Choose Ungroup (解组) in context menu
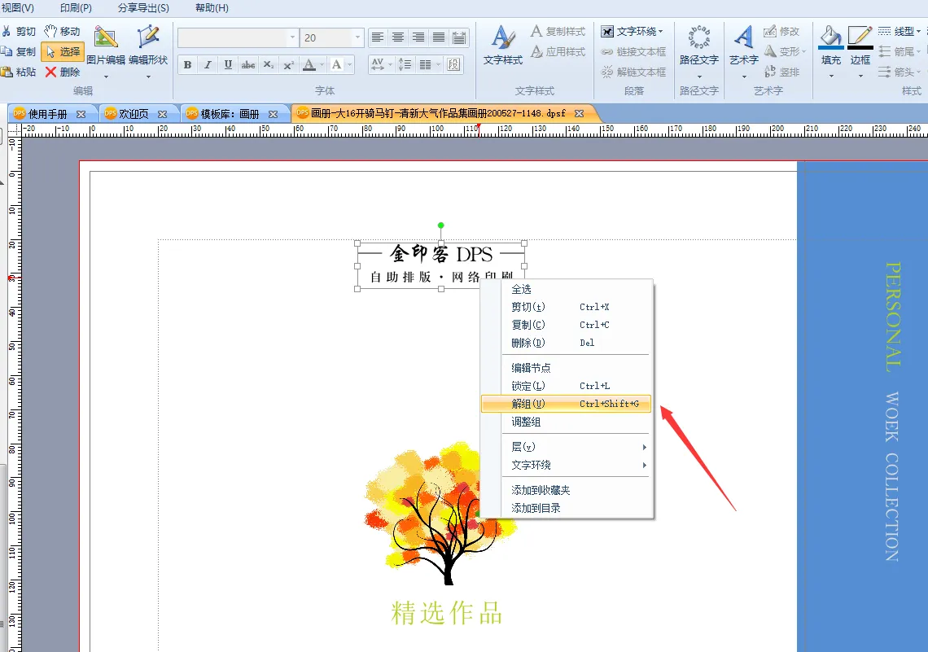This screenshot has width=928, height=652. pyautogui.click(x=566, y=404)
